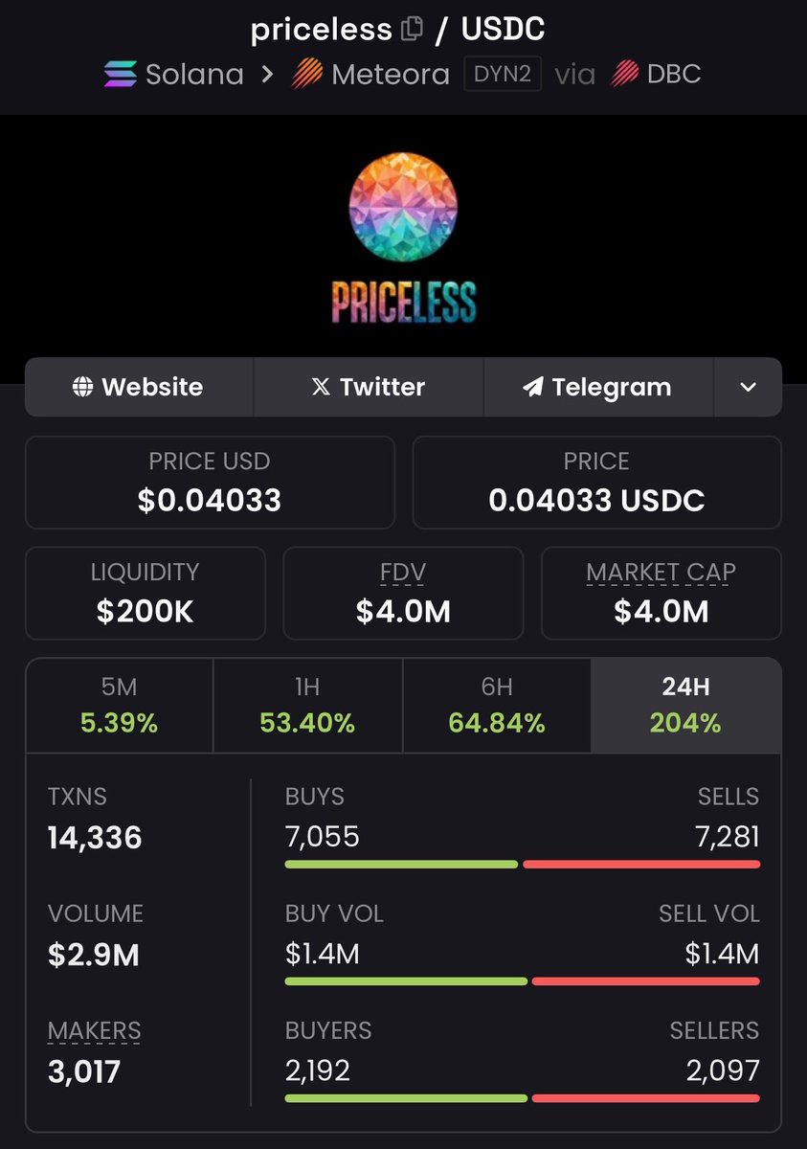Click the green buys progress bar
Viewport: 807px width, 1149px height.
(x=401, y=865)
